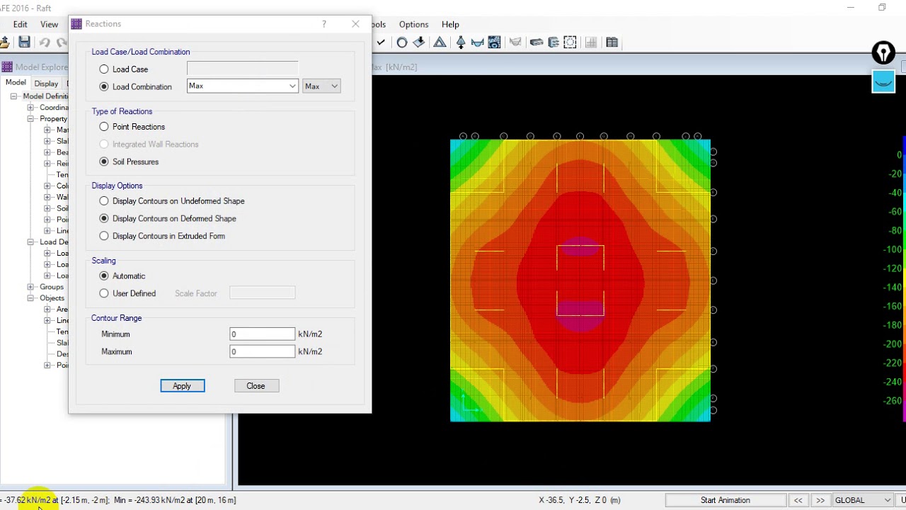Collapse the Property tree node
This screenshot has width=906, height=510.
point(30,119)
